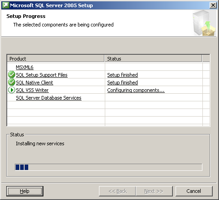219x200 pixels.
Task: View Setup finished status for Support Files
Action: pos(123,75)
